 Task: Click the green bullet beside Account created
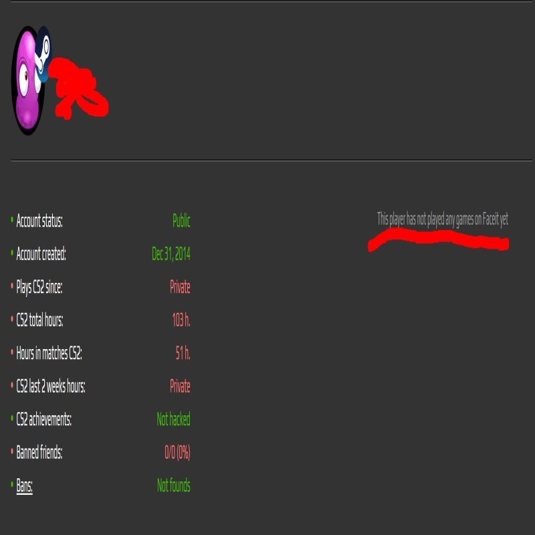point(12,253)
